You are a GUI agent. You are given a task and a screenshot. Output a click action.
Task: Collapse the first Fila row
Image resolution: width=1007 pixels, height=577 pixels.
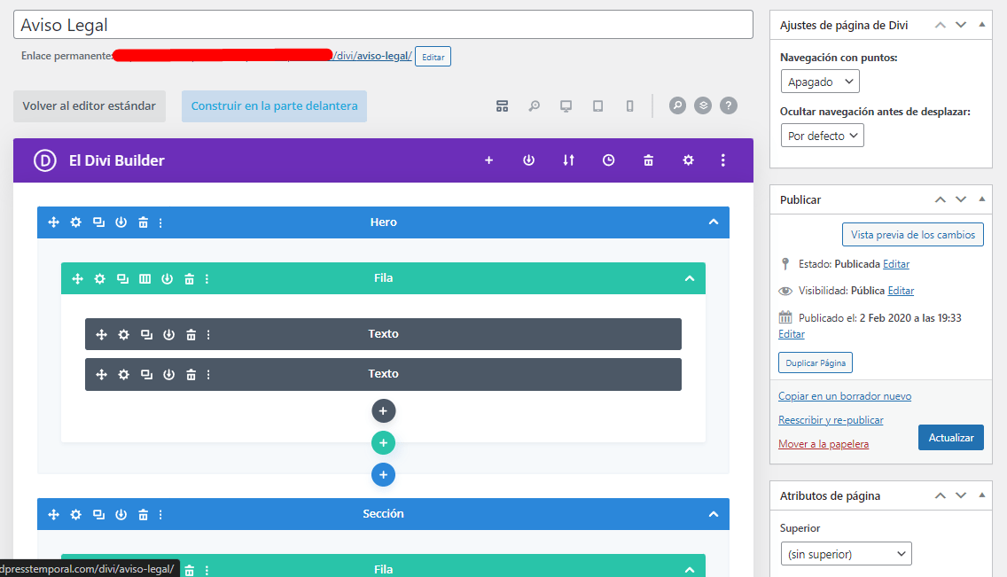point(690,278)
